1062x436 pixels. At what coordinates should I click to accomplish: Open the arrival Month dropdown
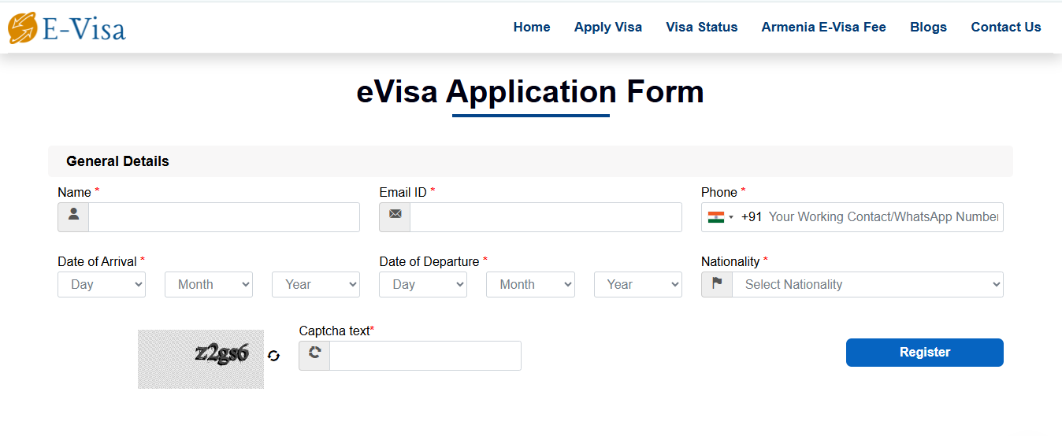(209, 284)
